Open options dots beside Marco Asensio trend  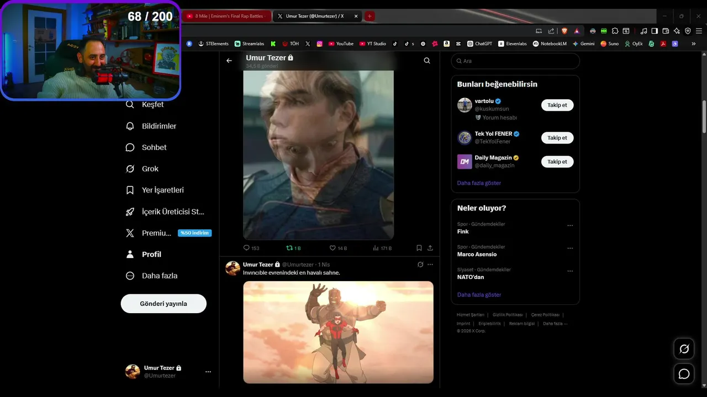[570, 248]
